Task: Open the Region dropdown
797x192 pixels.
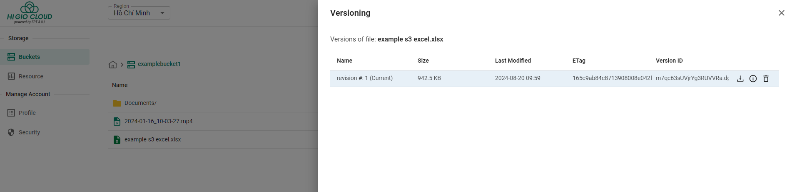Action: [139, 13]
